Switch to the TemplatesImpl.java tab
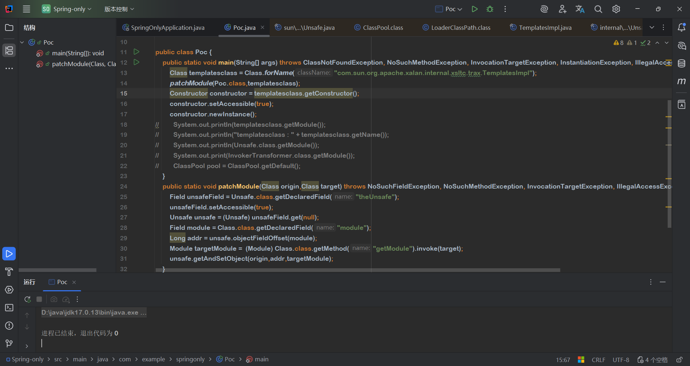690x366 pixels. click(545, 28)
